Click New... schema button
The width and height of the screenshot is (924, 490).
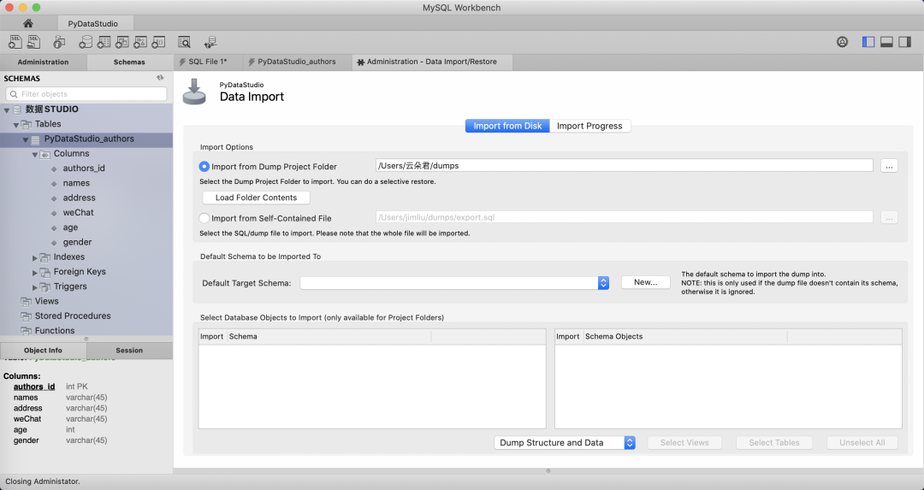coord(646,283)
